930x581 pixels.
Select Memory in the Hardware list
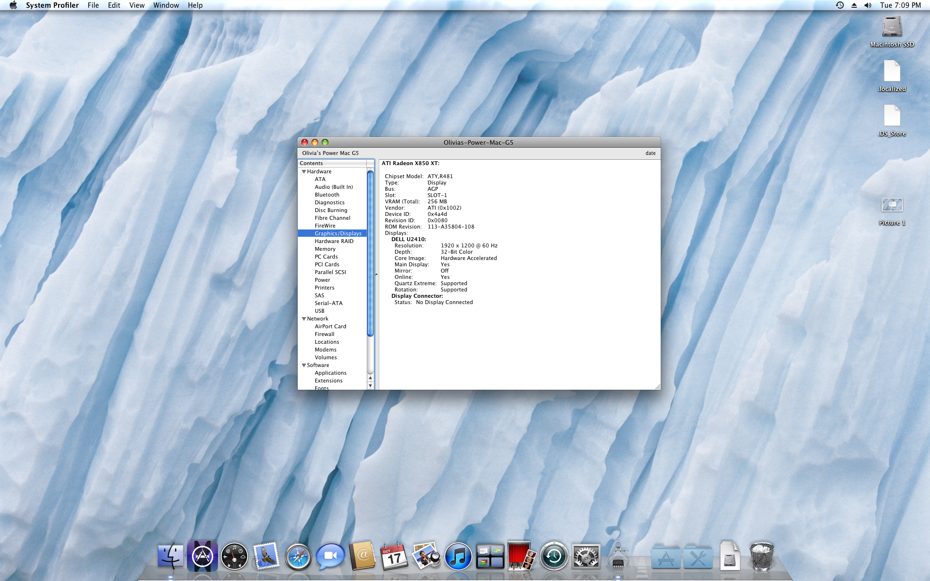325,249
